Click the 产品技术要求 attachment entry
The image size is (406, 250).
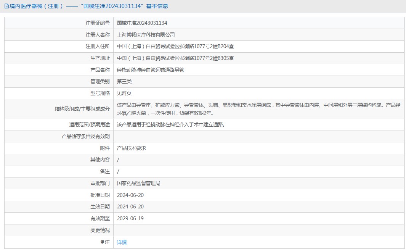pos(132,148)
